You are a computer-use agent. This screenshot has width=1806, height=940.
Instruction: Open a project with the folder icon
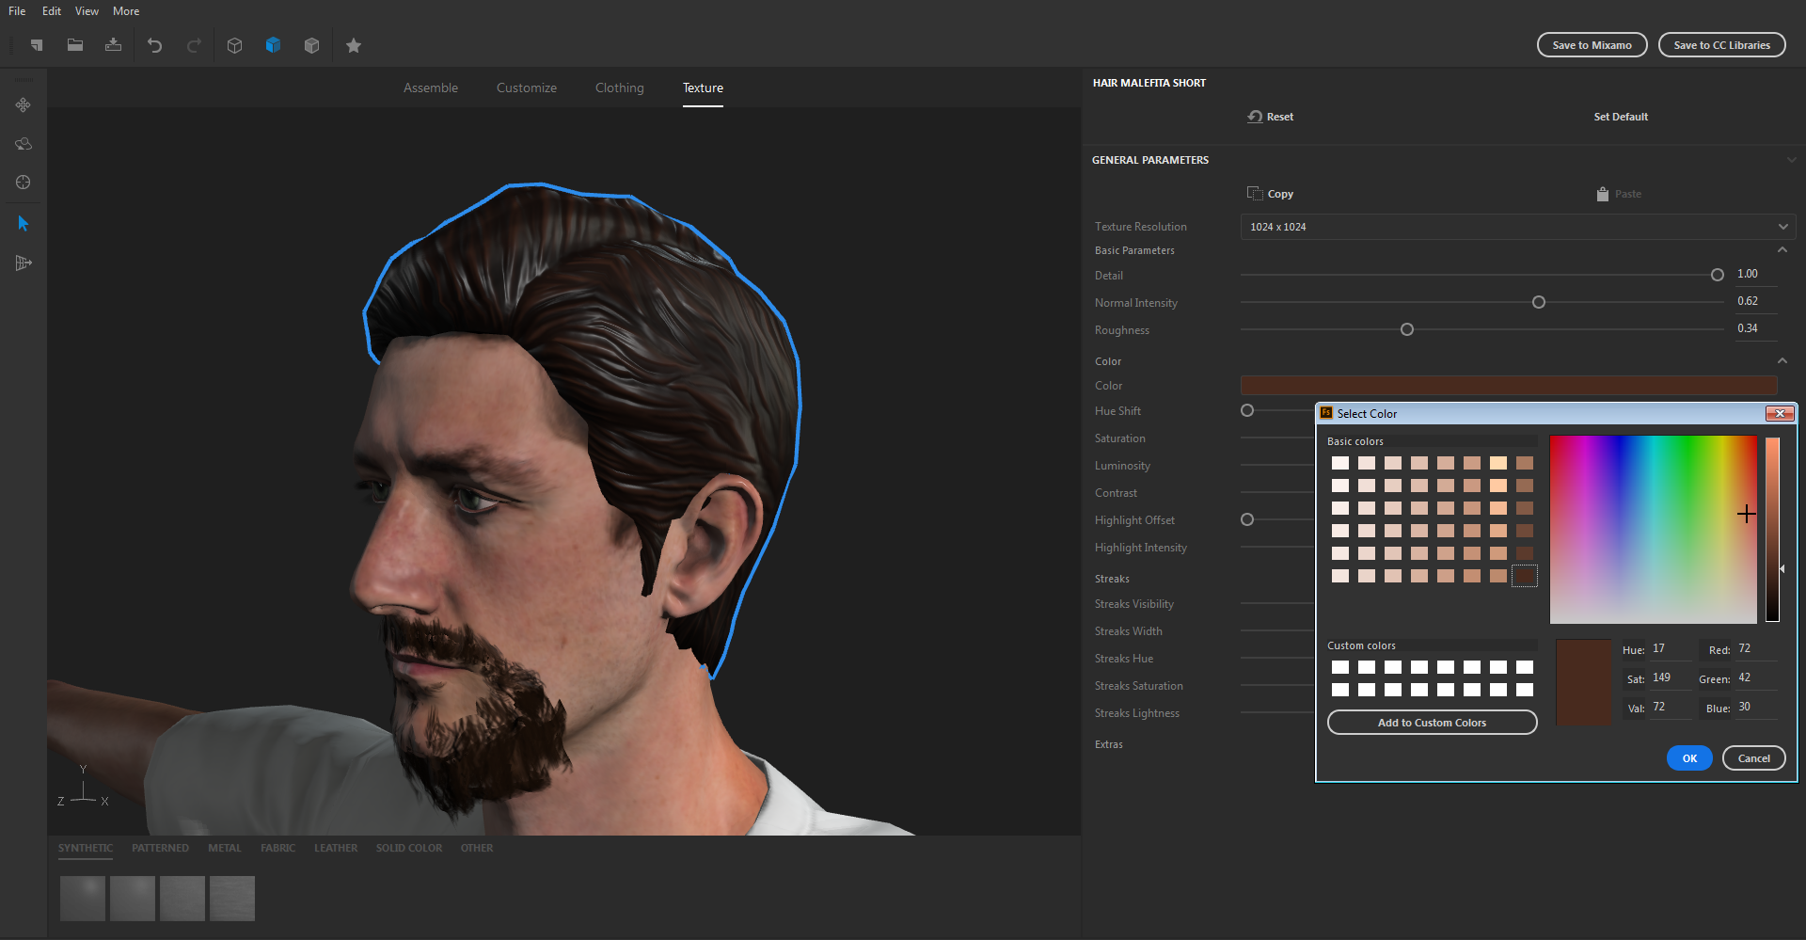(x=75, y=45)
